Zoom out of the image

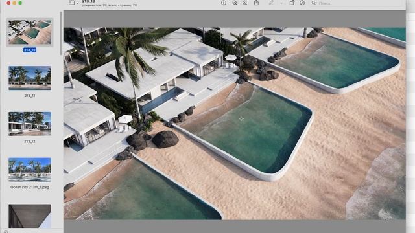tap(235, 3)
